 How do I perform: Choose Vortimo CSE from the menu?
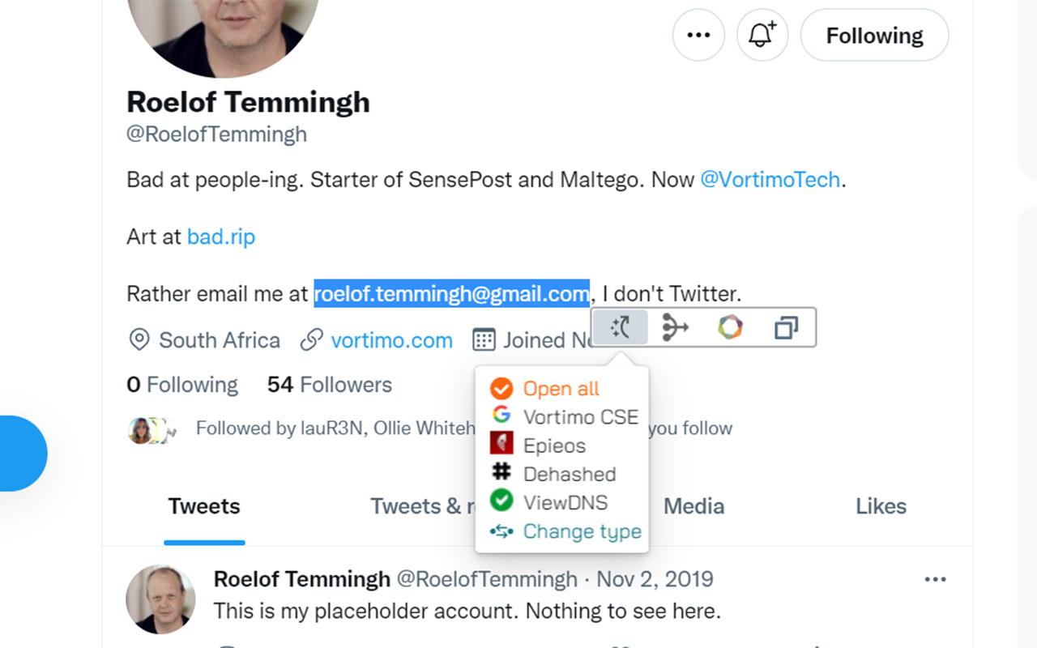[580, 417]
